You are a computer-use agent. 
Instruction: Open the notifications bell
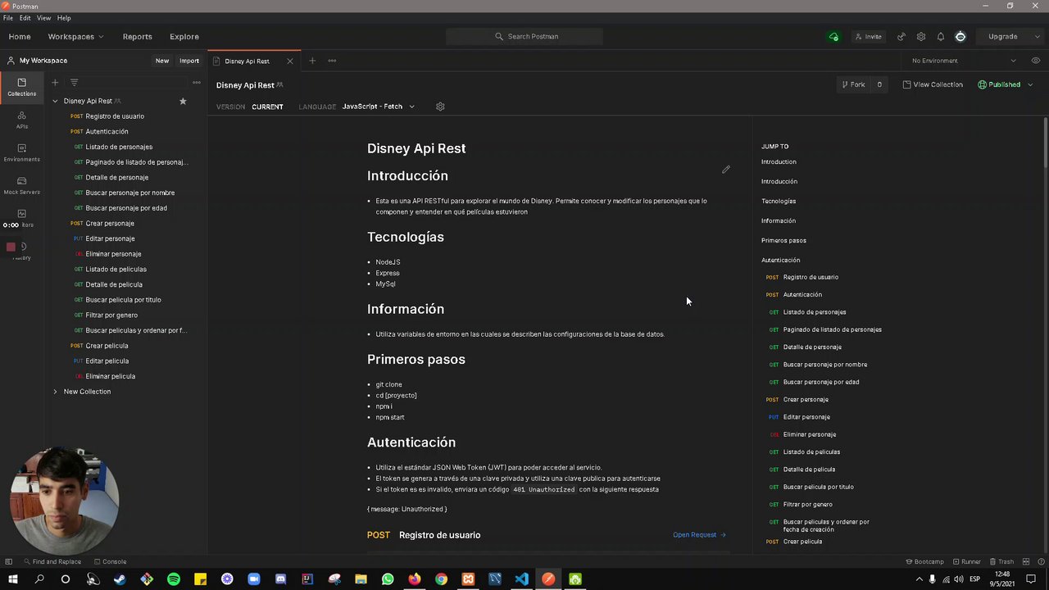941,37
